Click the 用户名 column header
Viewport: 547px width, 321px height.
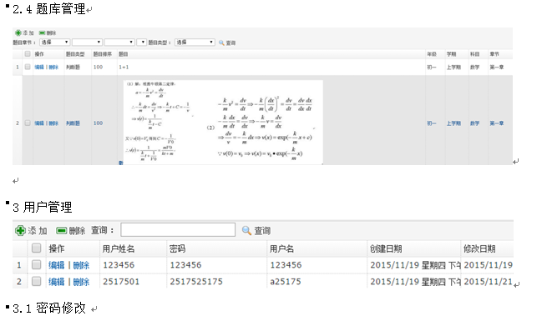click(x=282, y=248)
